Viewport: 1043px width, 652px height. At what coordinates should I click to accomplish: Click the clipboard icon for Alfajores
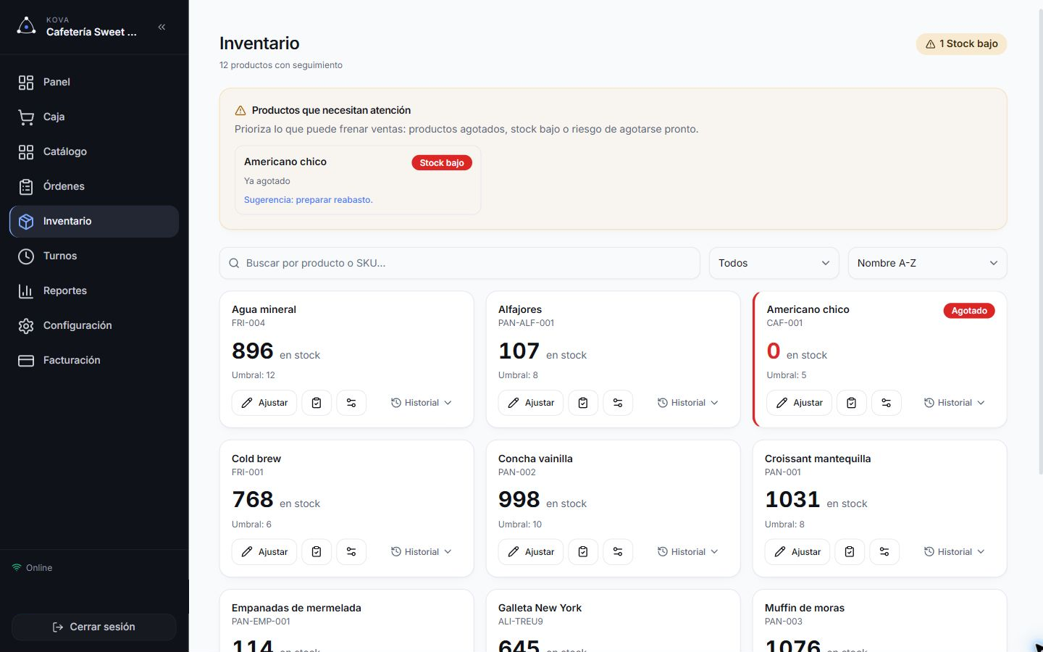click(583, 403)
